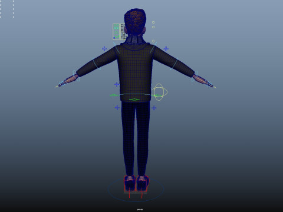Image resolution: width=283 pixels, height=212 pixels.
Task: Select the jacket mesh on the back
Action: [x=135, y=72]
